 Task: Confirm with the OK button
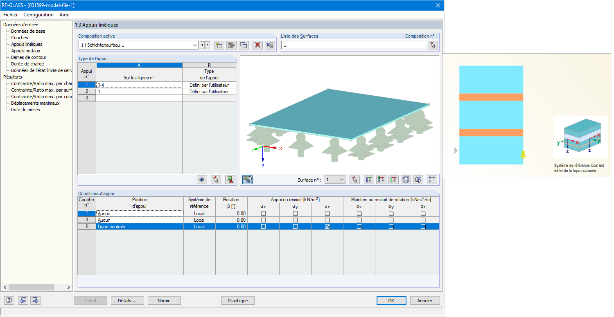(391, 301)
